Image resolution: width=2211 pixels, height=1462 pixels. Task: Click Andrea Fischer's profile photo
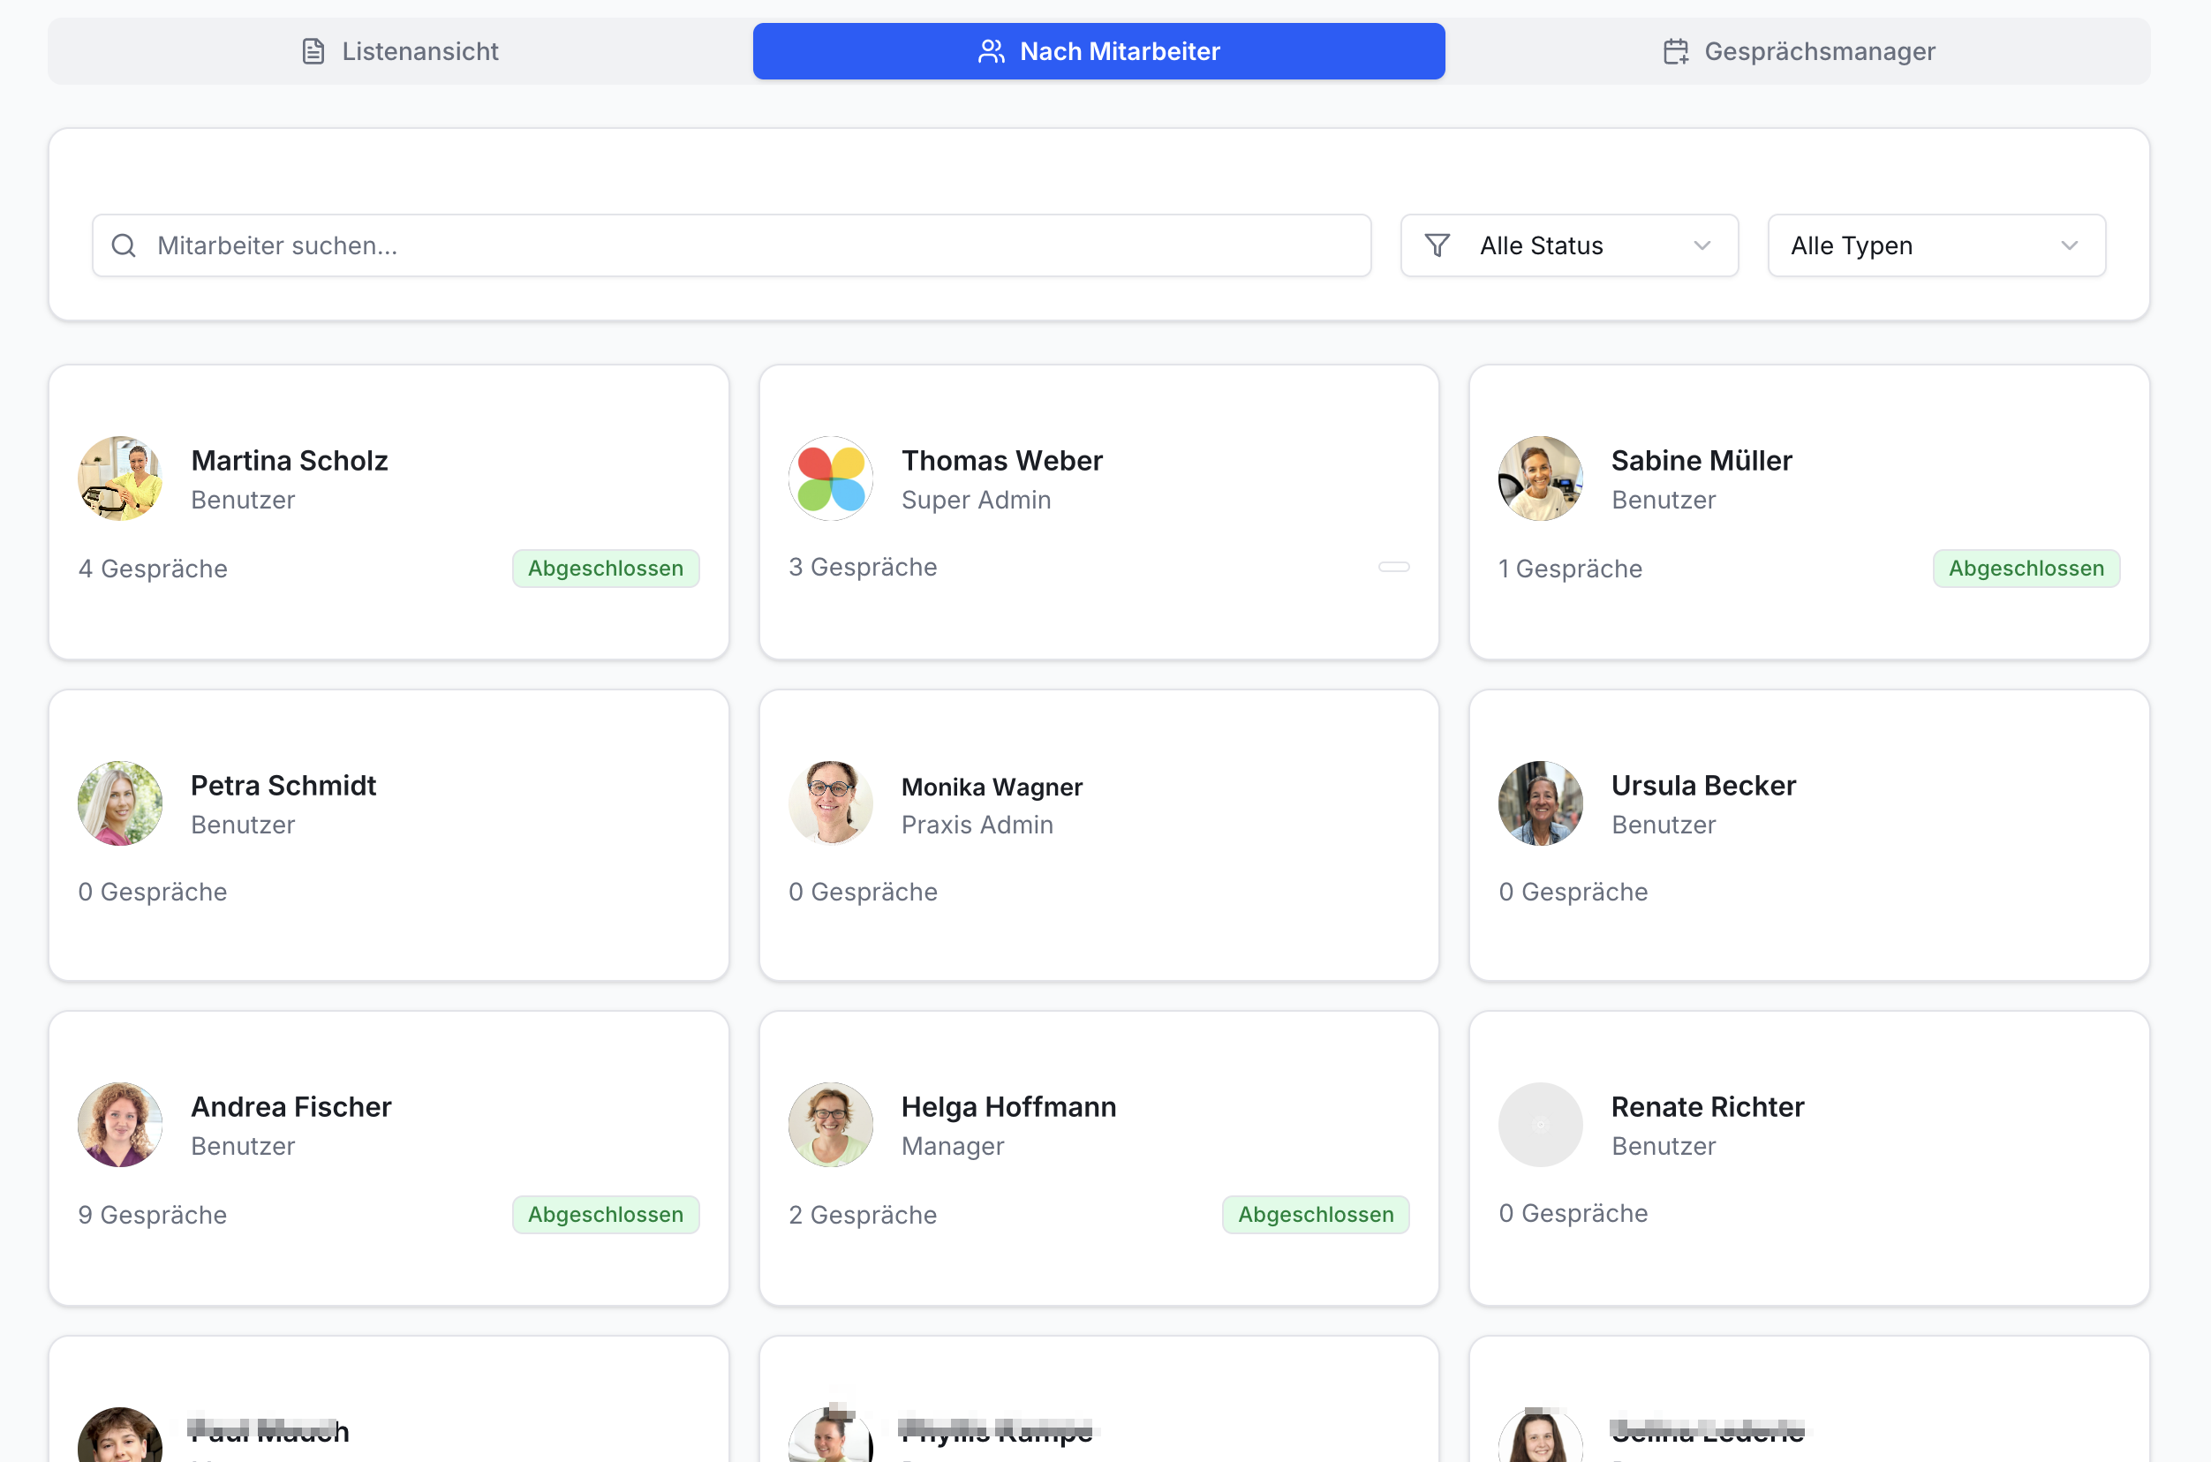point(120,1125)
